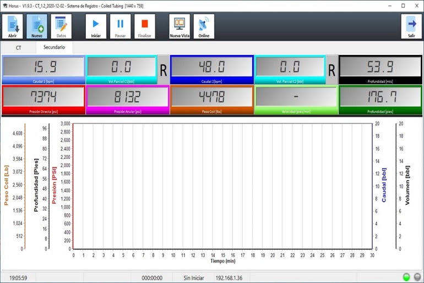Open the Datos editor icon

[61, 26]
